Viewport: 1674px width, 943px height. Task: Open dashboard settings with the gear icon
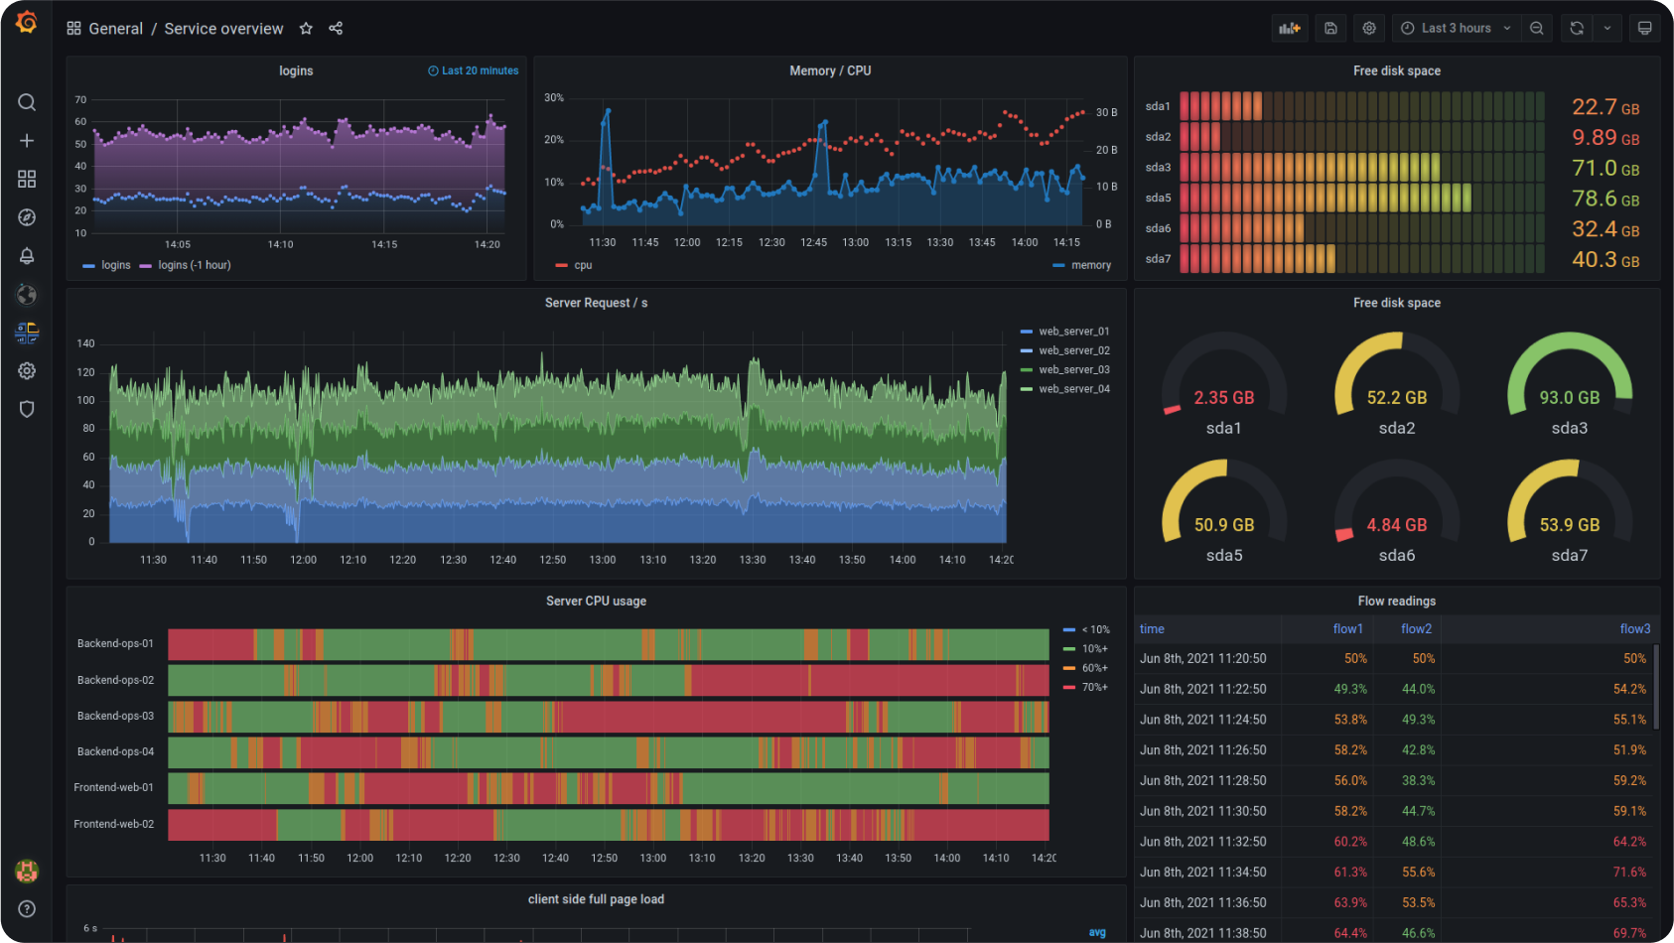[1369, 28]
